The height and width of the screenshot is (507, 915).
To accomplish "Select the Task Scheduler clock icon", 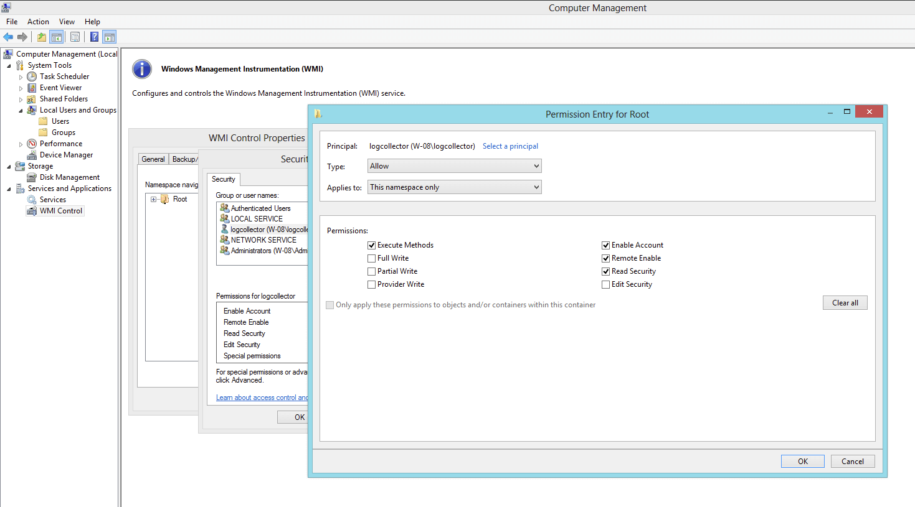I will pyautogui.click(x=32, y=77).
